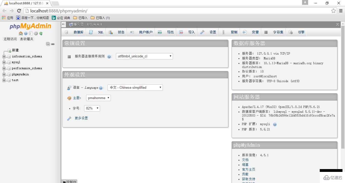Switch to the SQL tab
Viewport: 345px width, 183px height.
(96, 32)
